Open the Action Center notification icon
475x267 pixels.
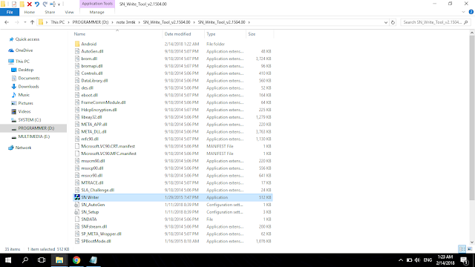(x=465, y=260)
